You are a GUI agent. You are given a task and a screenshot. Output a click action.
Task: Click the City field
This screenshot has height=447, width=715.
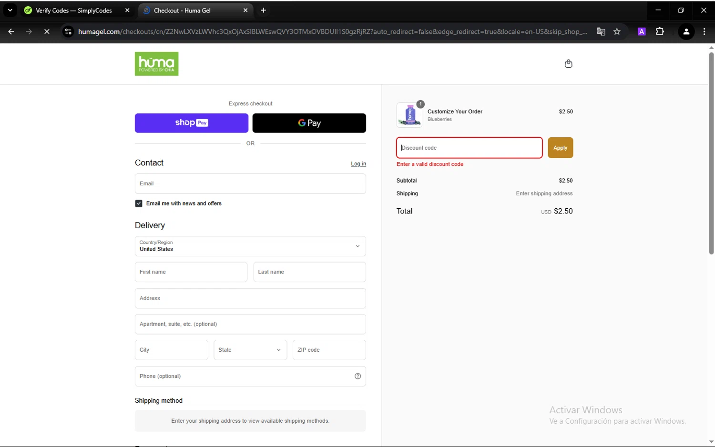point(172,350)
